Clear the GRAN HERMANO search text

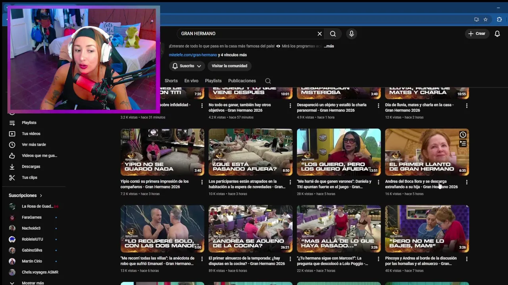pos(319,34)
